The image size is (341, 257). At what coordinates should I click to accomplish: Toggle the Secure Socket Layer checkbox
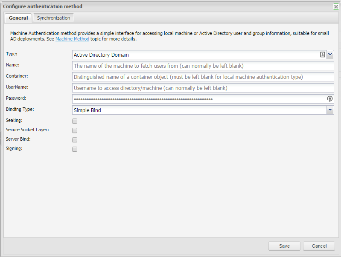click(75, 130)
